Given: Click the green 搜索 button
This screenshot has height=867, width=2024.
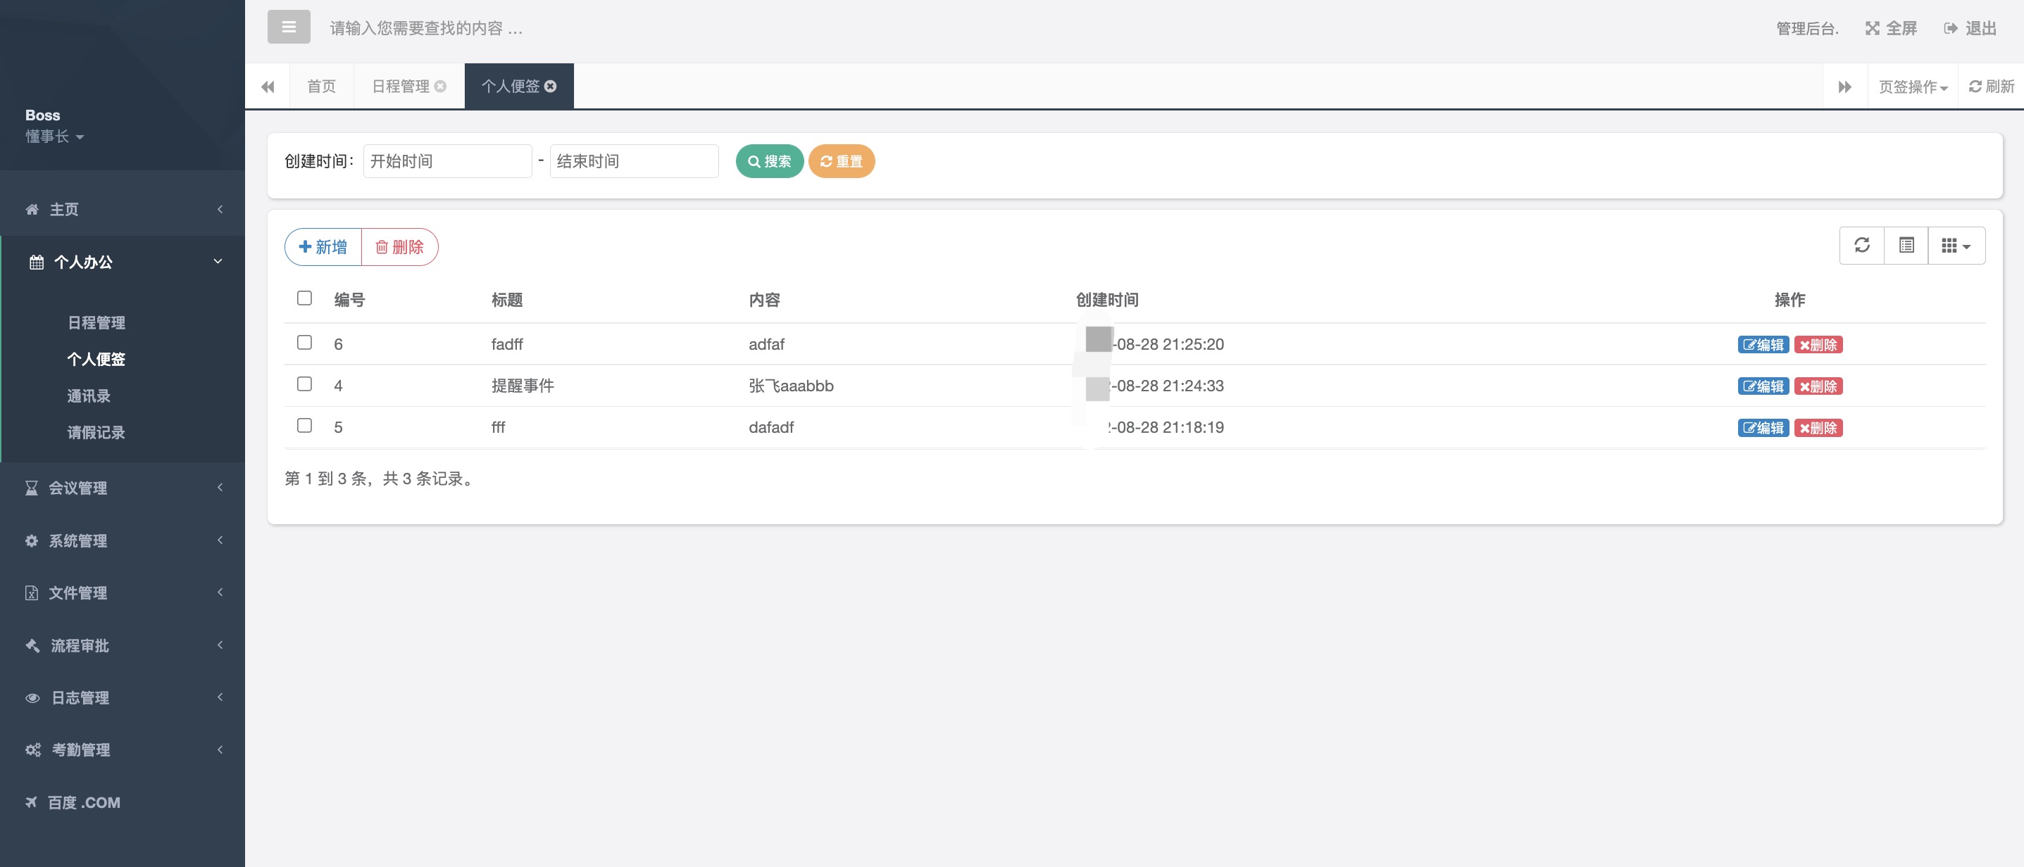Looking at the screenshot, I should (769, 161).
